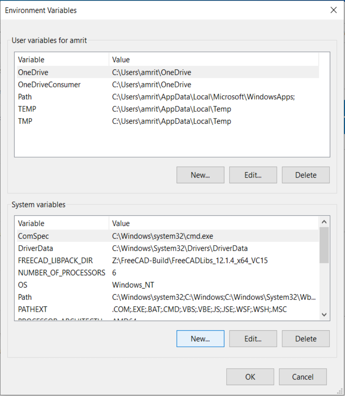Close the Environment Variables dialog
The width and height of the screenshot is (345, 396).
pos(333,10)
